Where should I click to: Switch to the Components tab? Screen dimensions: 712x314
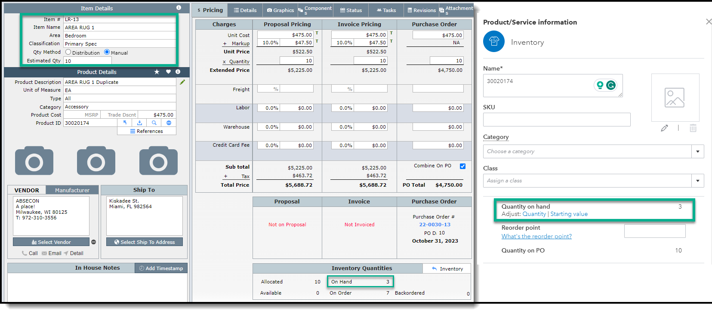(315, 10)
